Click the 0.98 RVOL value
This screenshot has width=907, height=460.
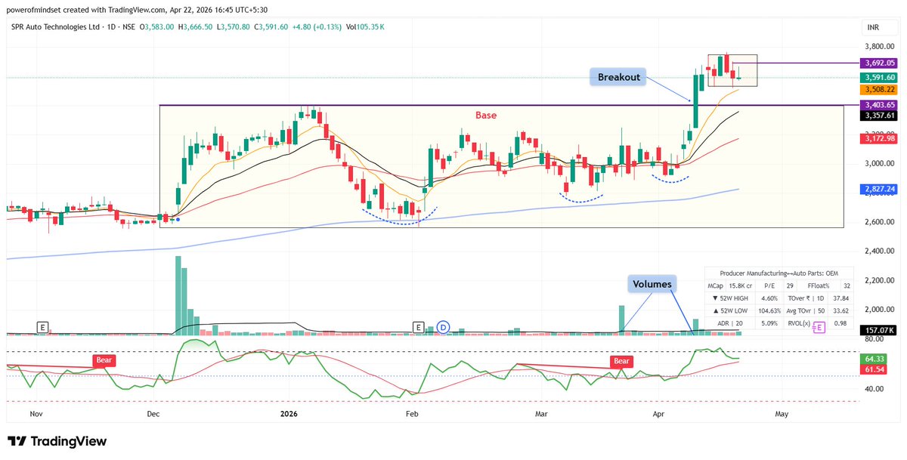[x=840, y=323]
